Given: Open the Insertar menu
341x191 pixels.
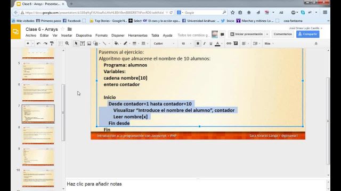Looking at the screenshot, I should pyautogui.click(x=67, y=36).
